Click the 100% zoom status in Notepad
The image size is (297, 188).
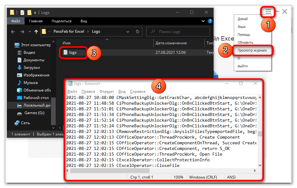(x=178, y=177)
